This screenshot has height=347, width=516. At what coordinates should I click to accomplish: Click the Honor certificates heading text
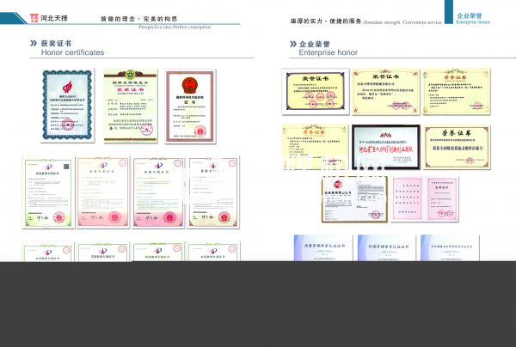click(x=73, y=53)
